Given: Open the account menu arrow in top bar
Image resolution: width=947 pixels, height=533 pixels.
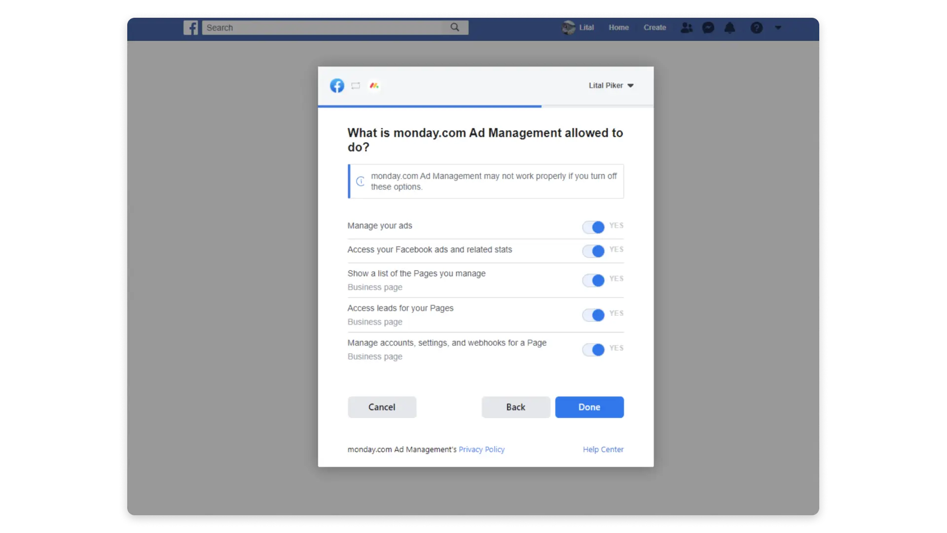Looking at the screenshot, I should (x=778, y=28).
